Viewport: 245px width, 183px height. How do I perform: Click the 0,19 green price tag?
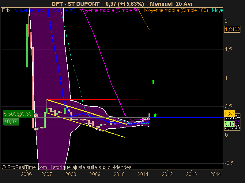[229, 124]
